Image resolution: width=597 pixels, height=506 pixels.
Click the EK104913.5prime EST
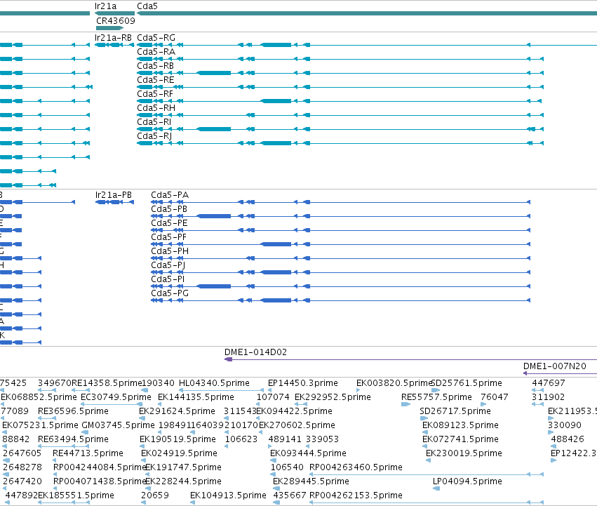(193, 502)
